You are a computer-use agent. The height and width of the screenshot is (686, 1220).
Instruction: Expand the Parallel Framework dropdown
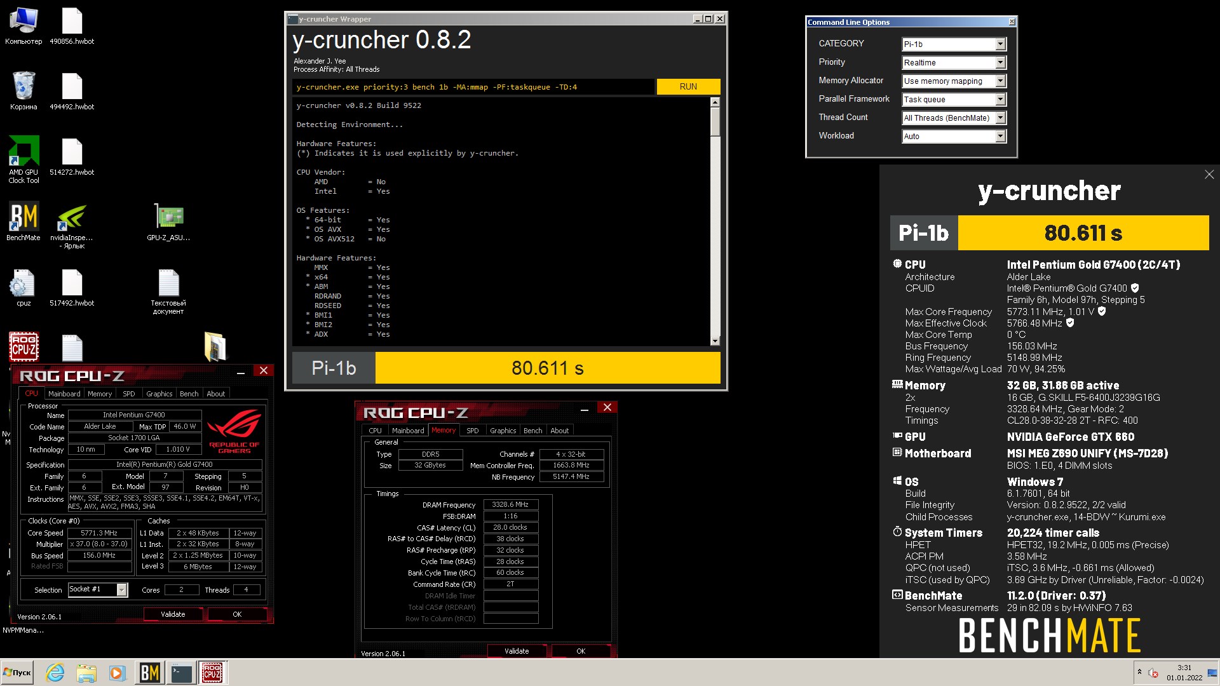coord(954,99)
